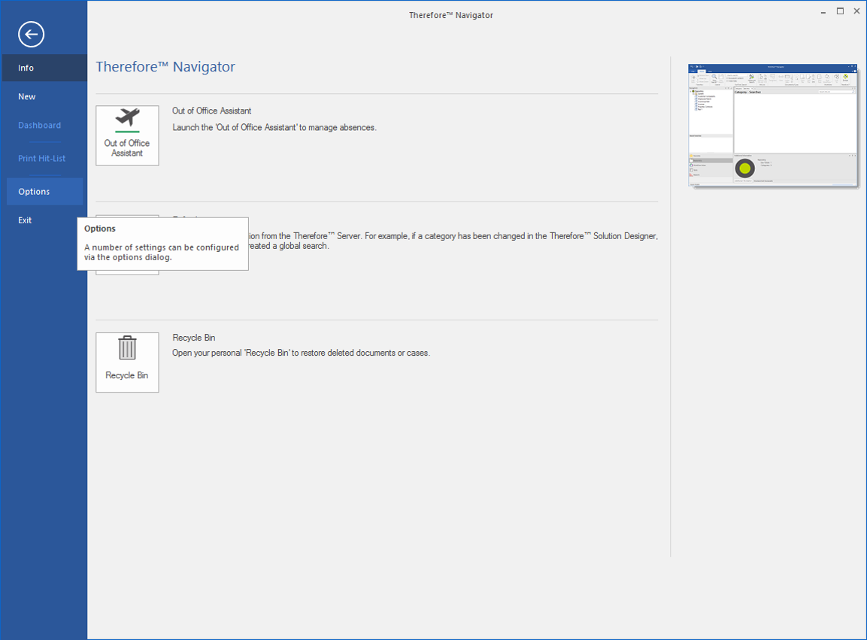The height and width of the screenshot is (640, 867).
Task: Click the 'Recycle Bin' section title text
Action: [x=193, y=338]
